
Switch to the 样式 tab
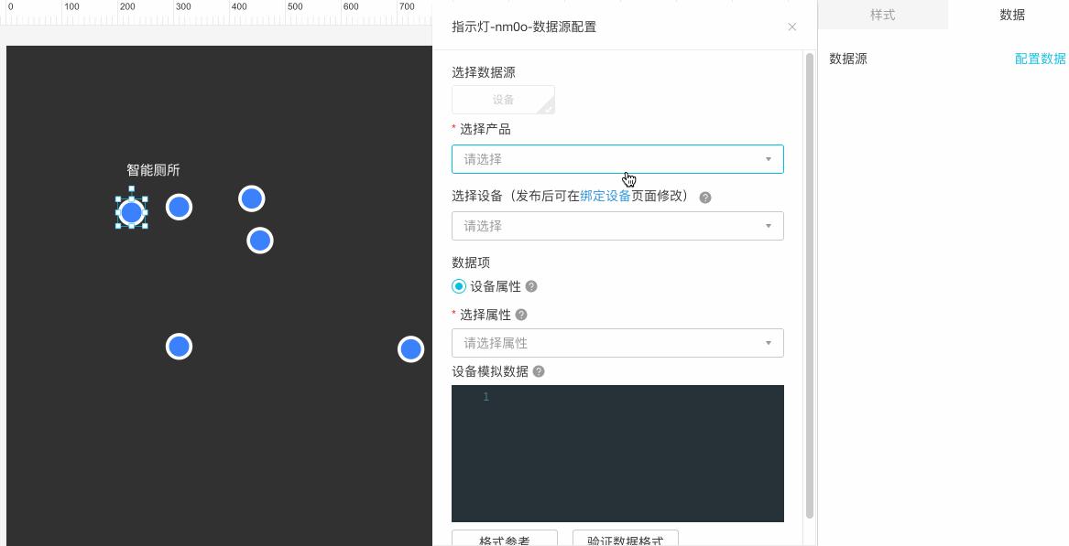pos(881,15)
